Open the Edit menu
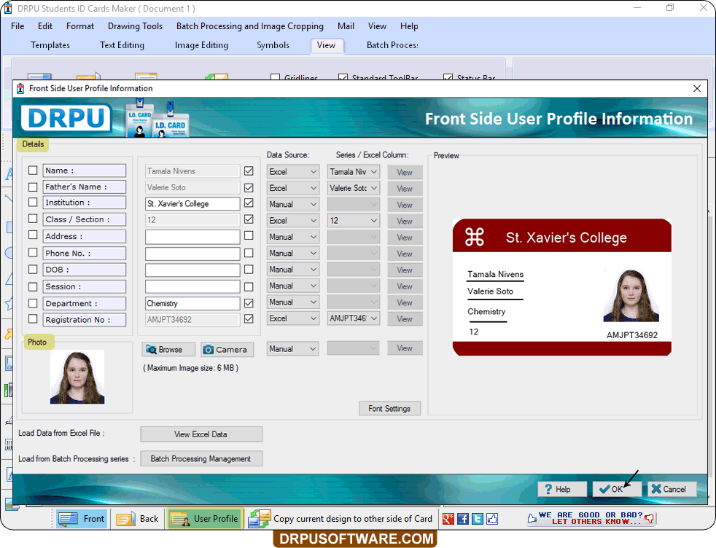Image resolution: width=716 pixels, height=548 pixels. 44,26
